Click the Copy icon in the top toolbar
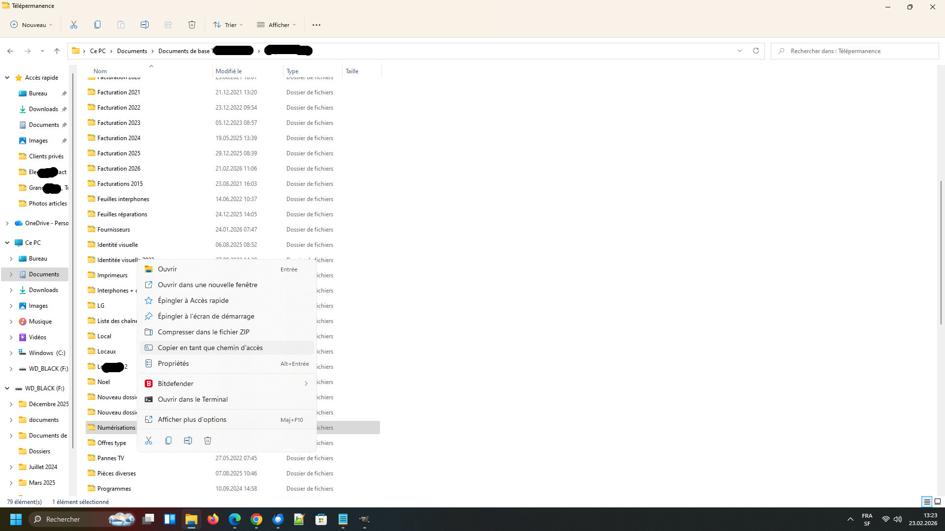This screenshot has width=945, height=531. [97, 25]
